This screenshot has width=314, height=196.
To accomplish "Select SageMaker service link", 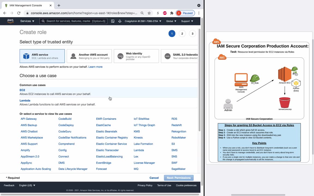I will pos(179,169).
